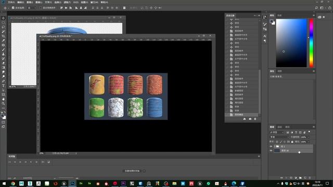Select the Brush tool
Screen dimensions: 333x187
pos(3,50)
